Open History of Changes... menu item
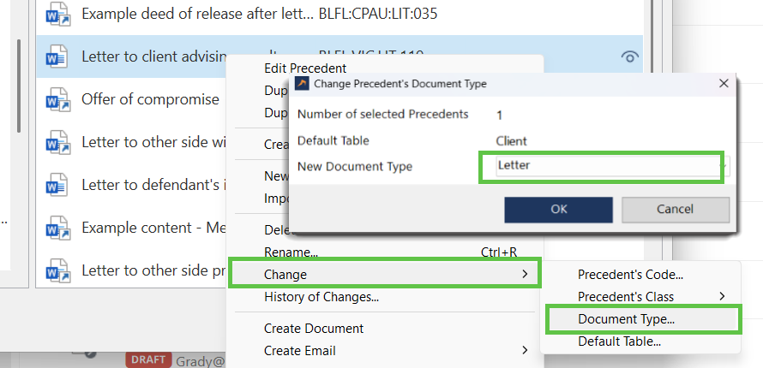This screenshot has width=763, height=368. pyautogui.click(x=321, y=297)
